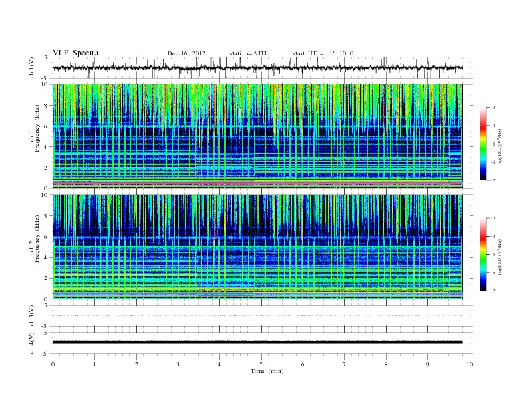Click the "5" tick of ch.3(V) axis

coord(47,305)
